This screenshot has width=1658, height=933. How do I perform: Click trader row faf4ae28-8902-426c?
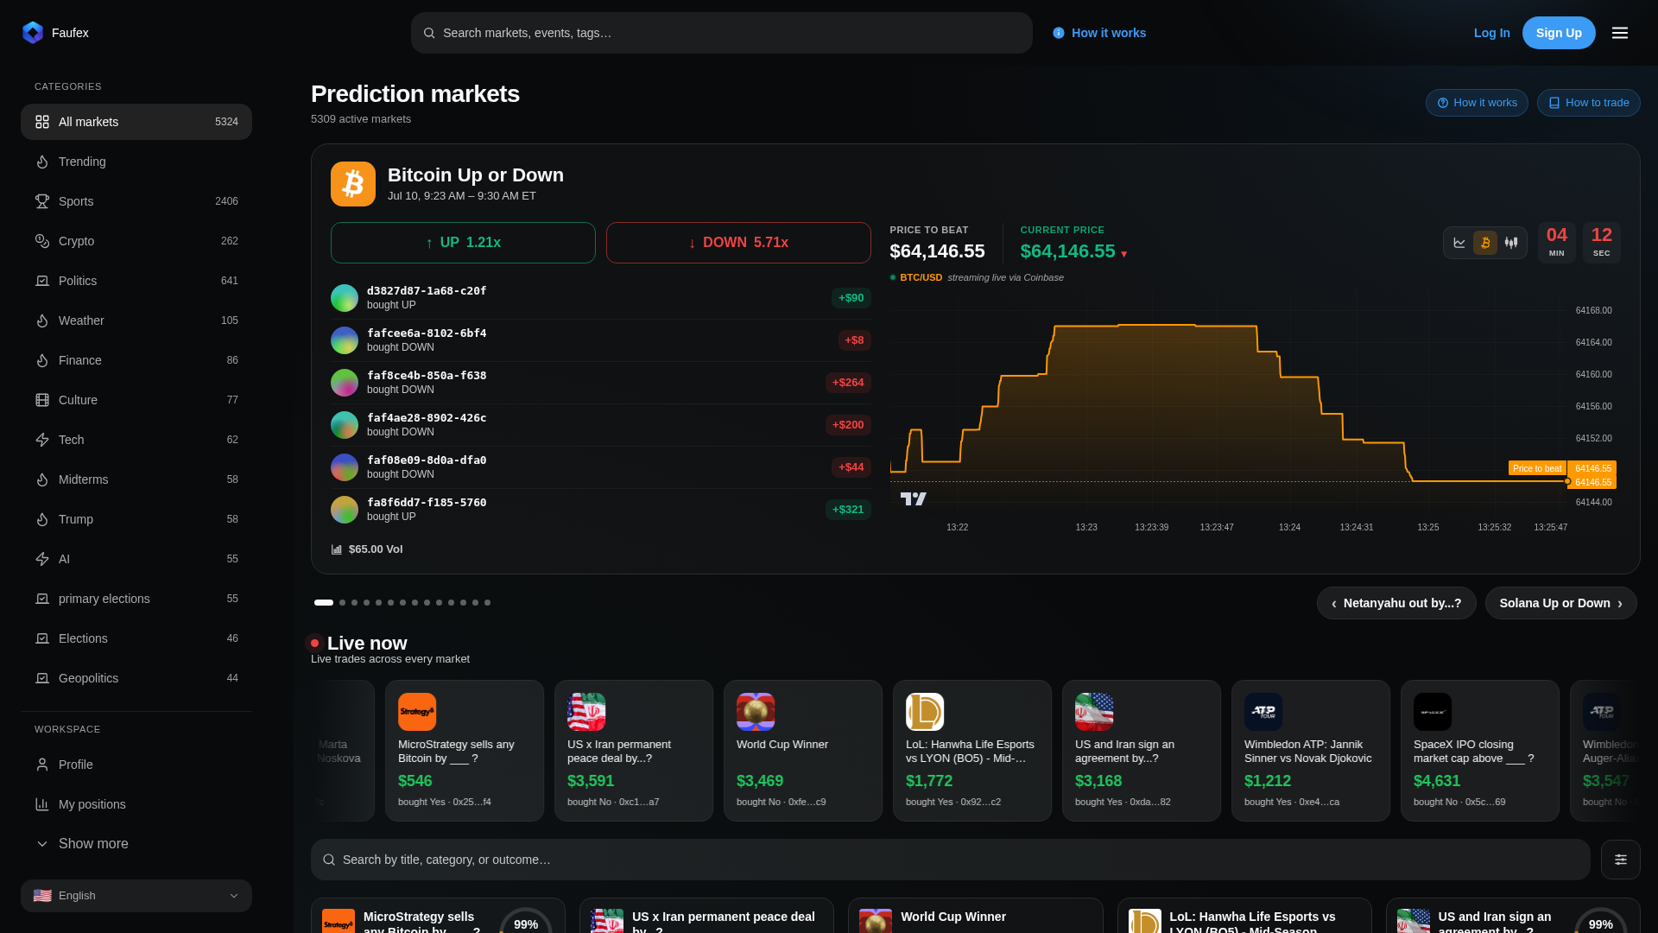(601, 425)
